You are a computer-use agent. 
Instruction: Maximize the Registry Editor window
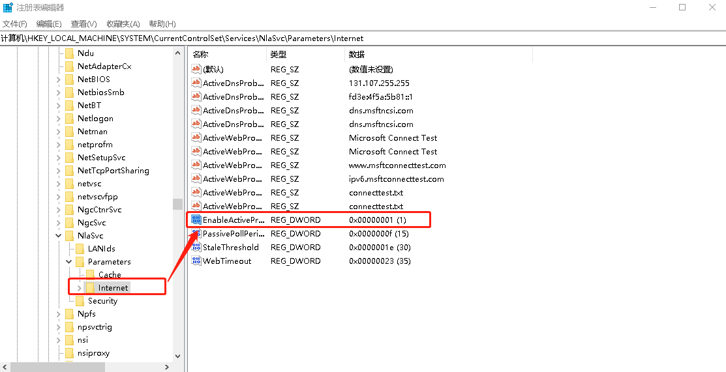coord(682,7)
